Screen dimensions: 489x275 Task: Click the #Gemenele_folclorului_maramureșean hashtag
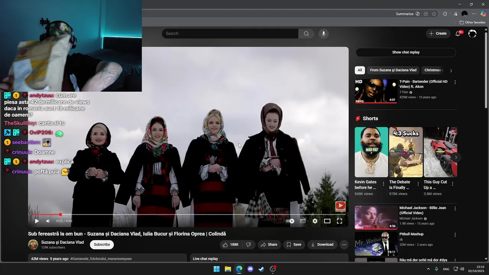pyautogui.click(x=101, y=259)
